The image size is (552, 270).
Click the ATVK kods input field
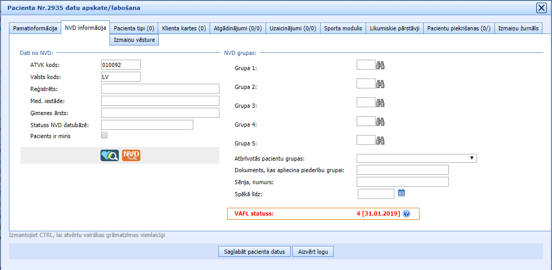121,64
